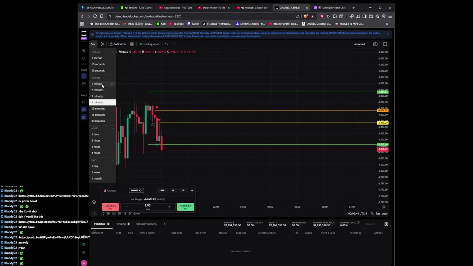
Task: Select the 15 seconds interval
Action: pyautogui.click(x=98, y=64)
